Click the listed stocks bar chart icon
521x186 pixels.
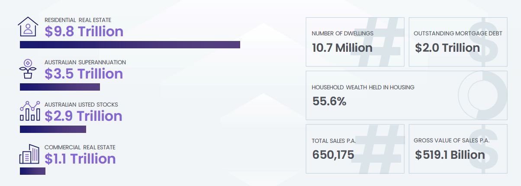[29, 111]
